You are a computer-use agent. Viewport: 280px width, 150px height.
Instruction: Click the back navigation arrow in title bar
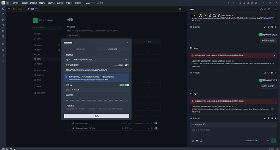pyautogui.click(x=229, y=3)
